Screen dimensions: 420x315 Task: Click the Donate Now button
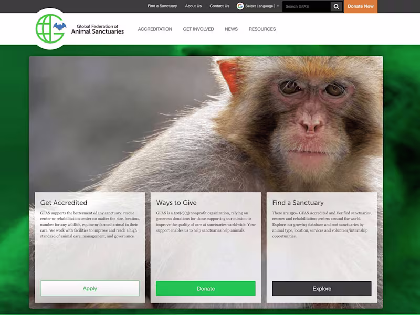point(360,6)
